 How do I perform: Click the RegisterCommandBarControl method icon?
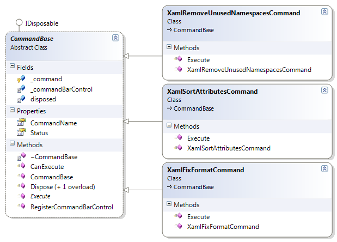(21, 206)
